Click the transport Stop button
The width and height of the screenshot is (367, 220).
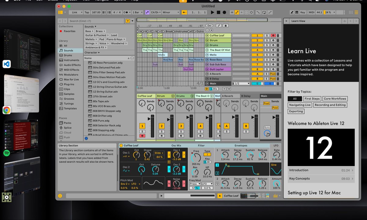[x=218, y=13]
